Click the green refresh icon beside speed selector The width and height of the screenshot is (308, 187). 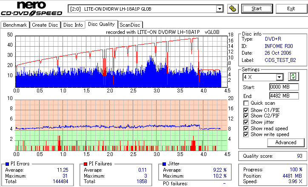point(293,77)
